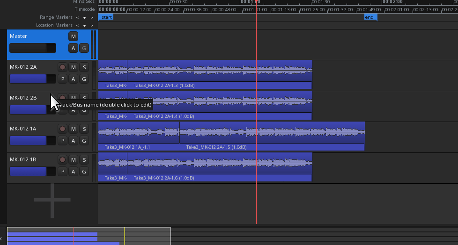Add a new range marker with plus

pyautogui.click(x=84, y=17)
